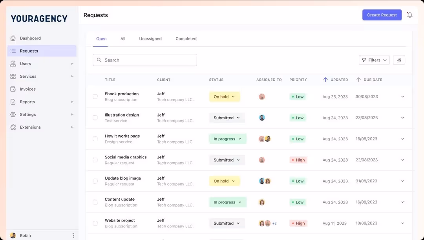Open In progress status for Content update

pyautogui.click(x=228, y=202)
